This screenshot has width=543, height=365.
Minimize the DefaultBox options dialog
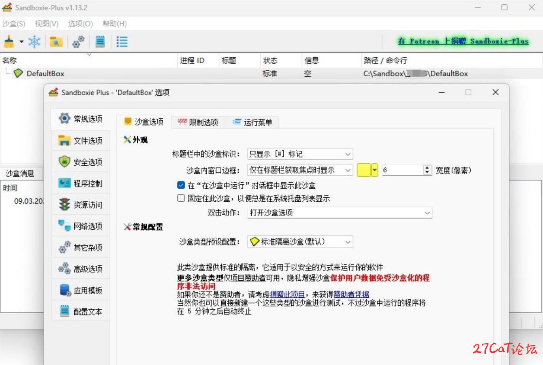(x=442, y=92)
